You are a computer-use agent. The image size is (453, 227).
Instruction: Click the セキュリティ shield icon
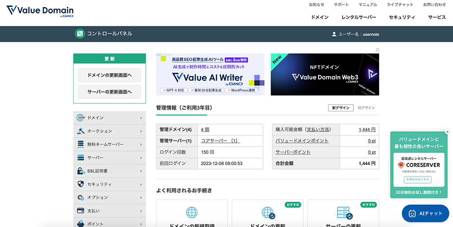pyautogui.click(x=81, y=184)
